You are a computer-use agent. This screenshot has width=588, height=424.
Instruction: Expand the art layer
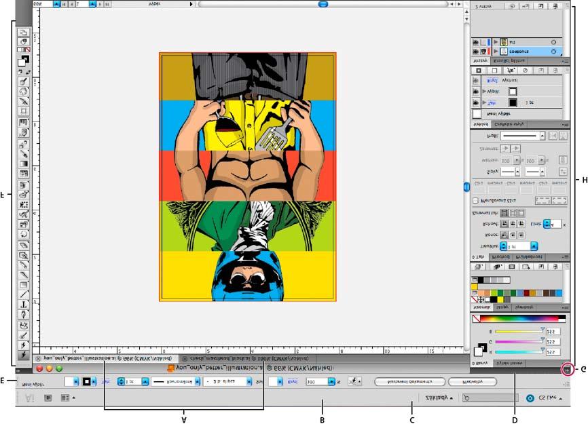point(496,42)
